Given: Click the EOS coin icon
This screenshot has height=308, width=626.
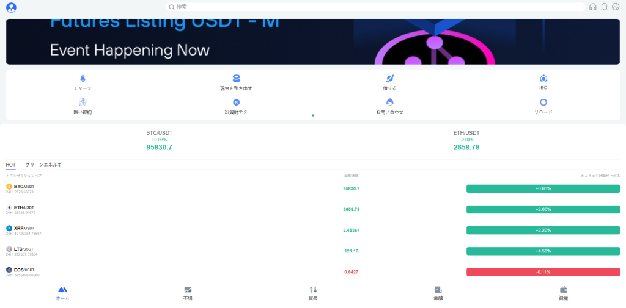Looking at the screenshot, I should pyautogui.click(x=9, y=270).
